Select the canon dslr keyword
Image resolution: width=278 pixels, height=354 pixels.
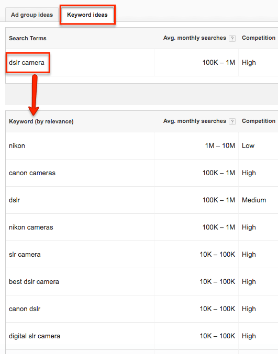(x=25, y=309)
